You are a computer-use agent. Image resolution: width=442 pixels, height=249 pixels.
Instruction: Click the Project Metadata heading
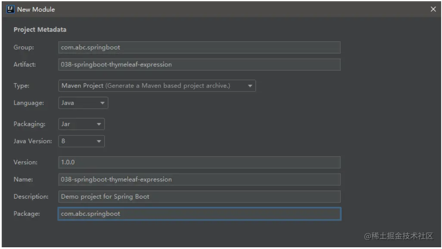point(40,30)
